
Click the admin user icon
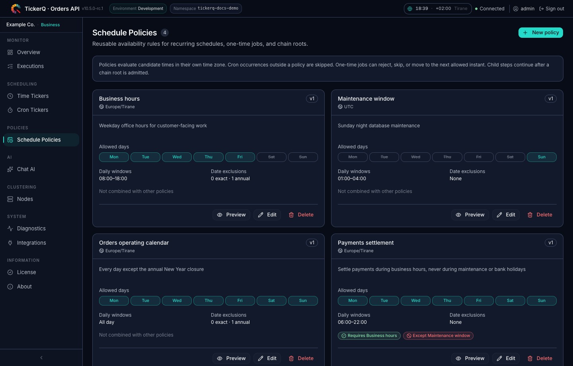[x=516, y=9]
